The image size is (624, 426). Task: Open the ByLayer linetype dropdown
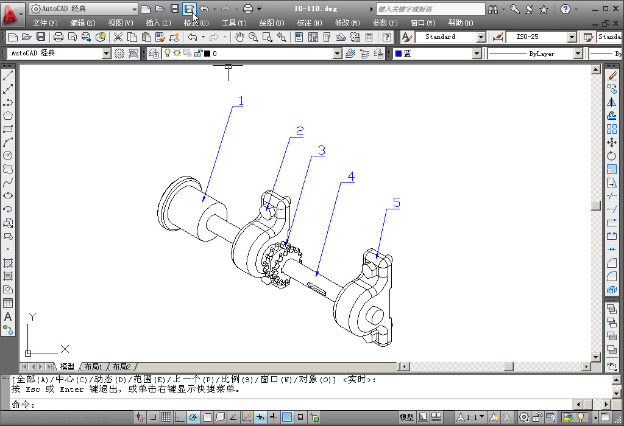579,53
